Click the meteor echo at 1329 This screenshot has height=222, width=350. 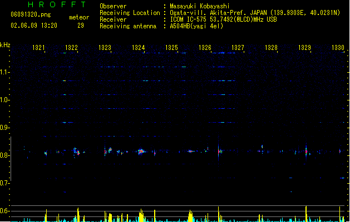(x=306, y=152)
